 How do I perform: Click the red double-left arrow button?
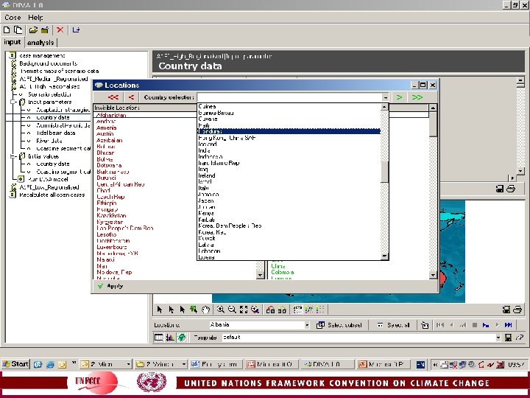coord(113,97)
